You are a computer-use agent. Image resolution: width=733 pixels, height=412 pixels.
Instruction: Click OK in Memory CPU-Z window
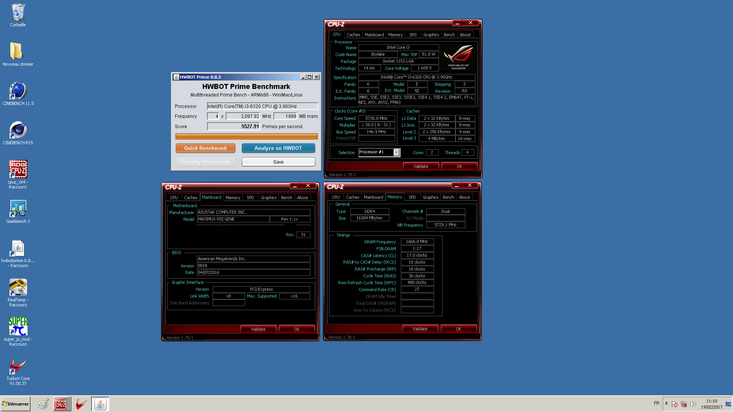[x=459, y=329]
